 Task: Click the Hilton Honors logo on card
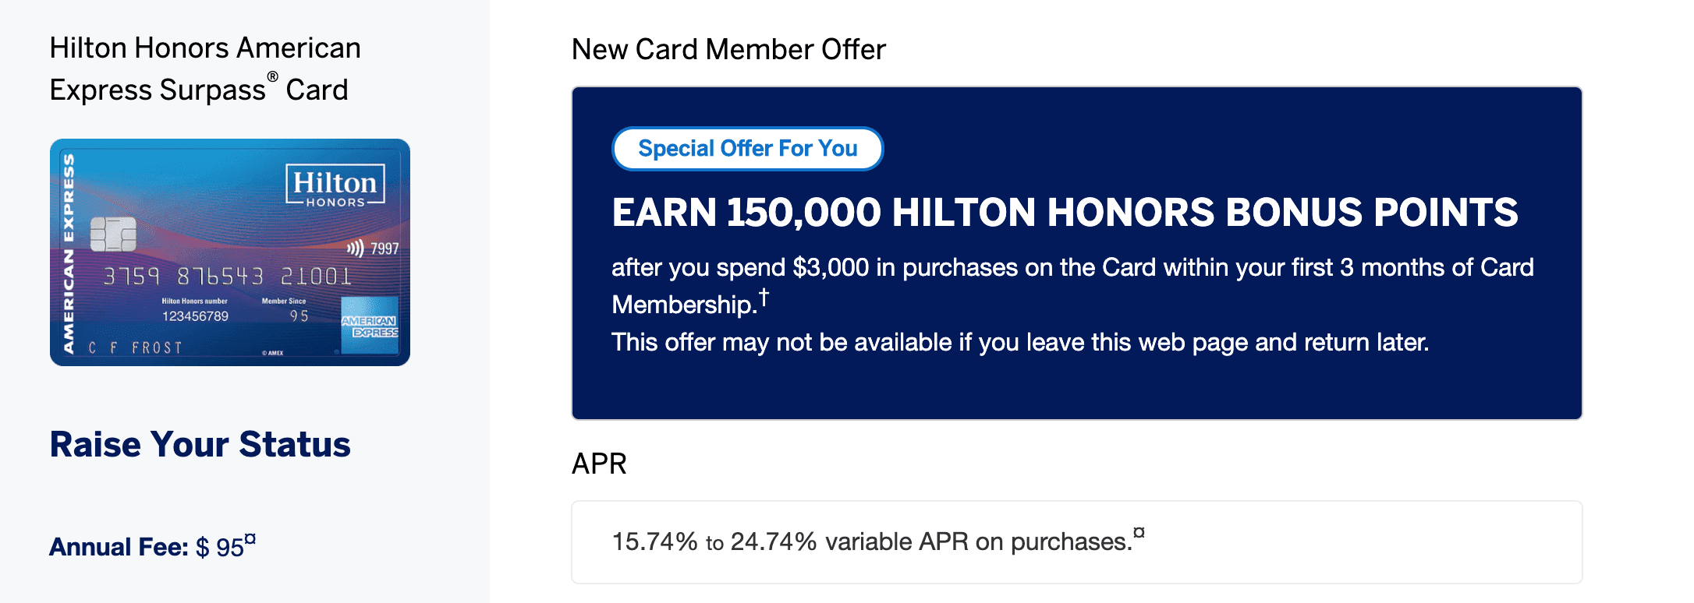click(x=335, y=185)
